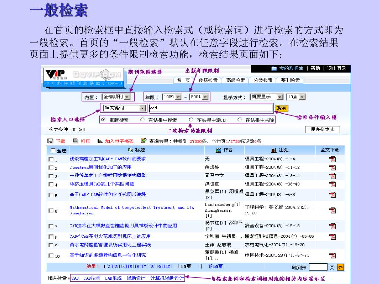Open article 衡水电网能量管理系统实用化工程实践
Viewport: 379px width, 284px height.
[110, 245]
